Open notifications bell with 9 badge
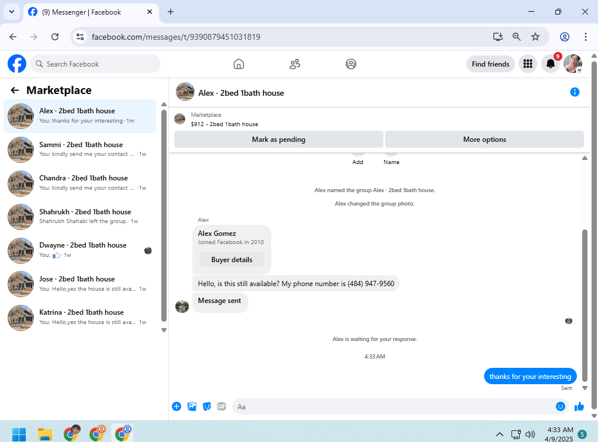 pos(551,64)
